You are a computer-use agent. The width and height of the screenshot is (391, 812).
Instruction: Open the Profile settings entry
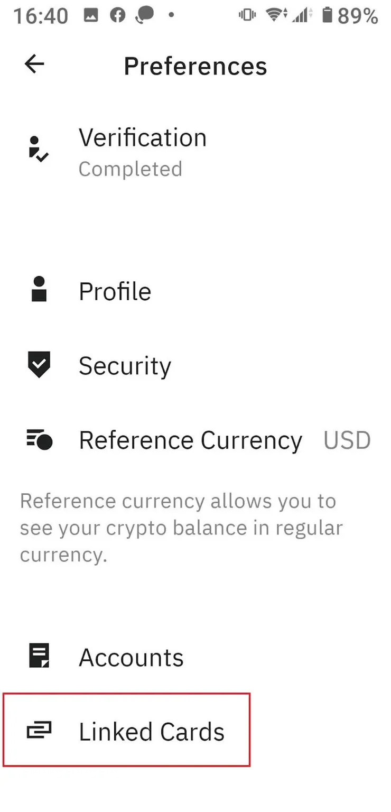(x=115, y=291)
